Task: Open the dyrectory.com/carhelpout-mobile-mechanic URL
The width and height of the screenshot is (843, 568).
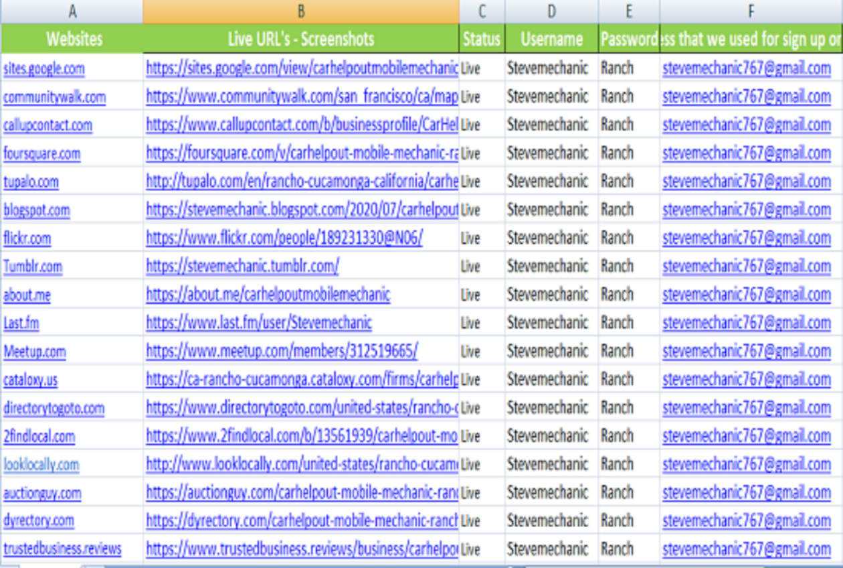Action: [x=302, y=520]
